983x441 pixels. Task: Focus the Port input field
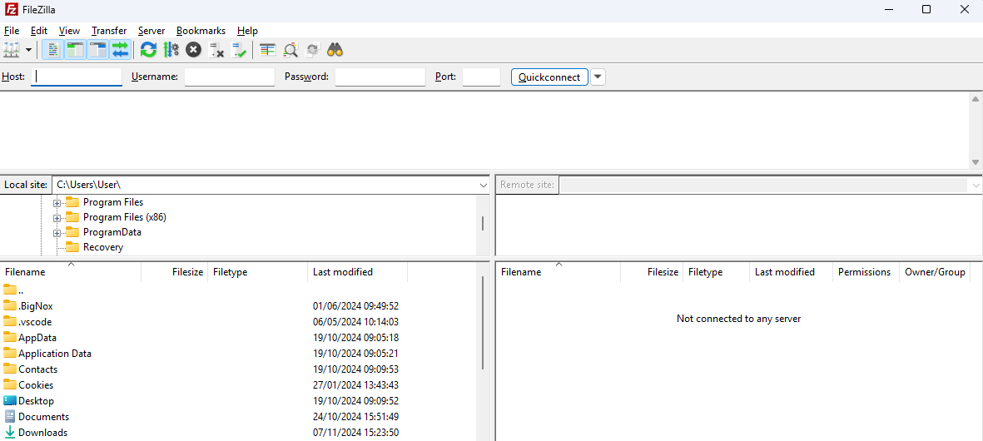point(481,77)
